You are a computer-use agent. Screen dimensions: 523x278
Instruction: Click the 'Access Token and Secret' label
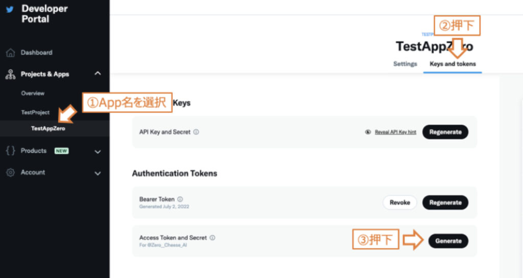tap(173, 238)
